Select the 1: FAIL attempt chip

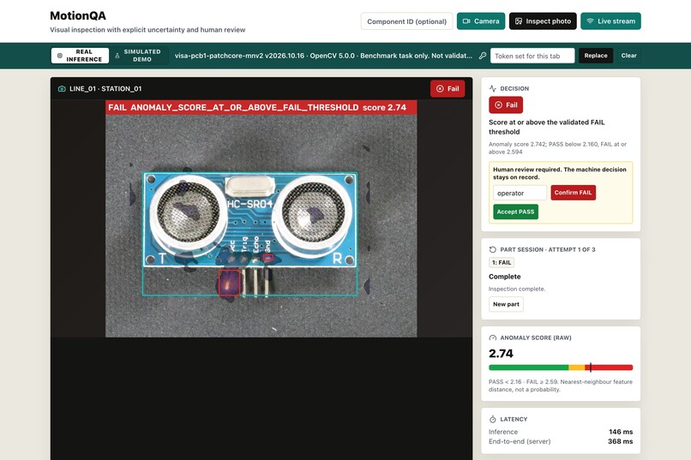(x=502, y=262)
